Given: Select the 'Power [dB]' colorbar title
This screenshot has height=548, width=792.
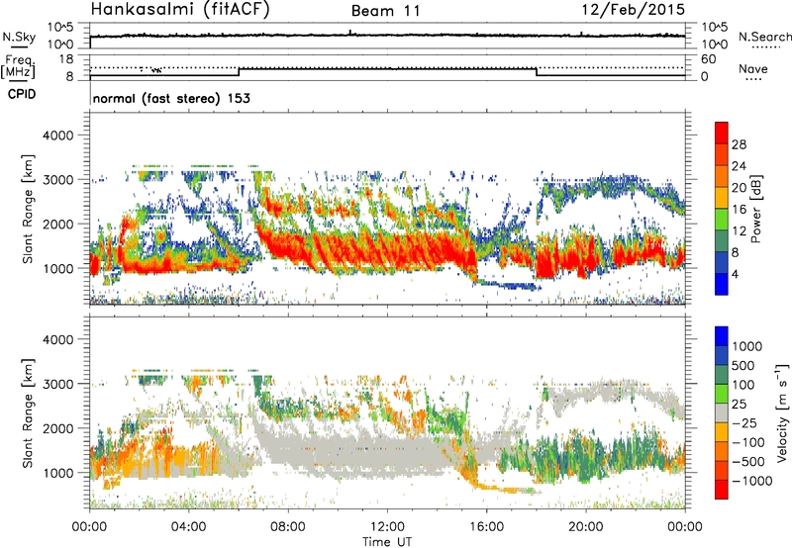Looking at the screenshot, I should click(755, 209).
